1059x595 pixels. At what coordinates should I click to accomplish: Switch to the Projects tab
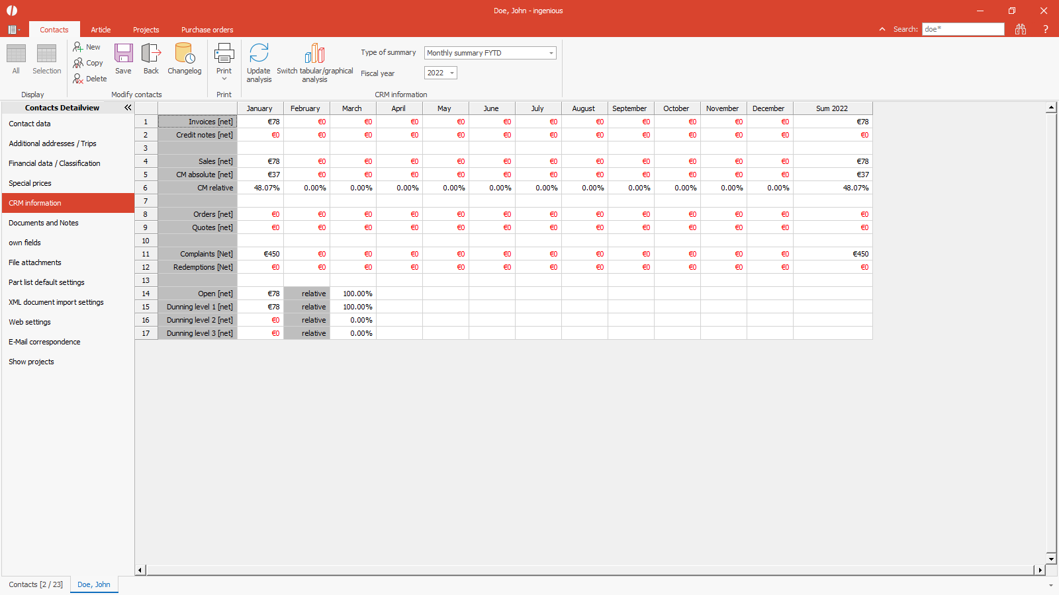[x=146, y=30]
